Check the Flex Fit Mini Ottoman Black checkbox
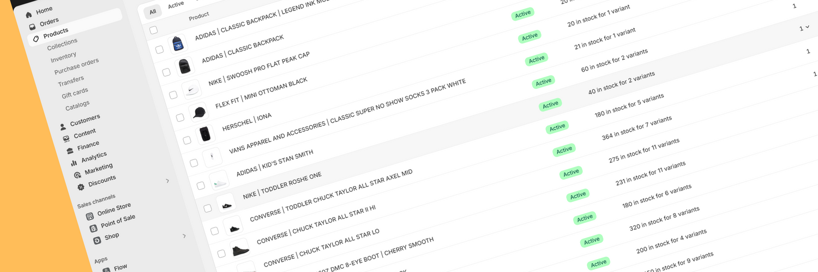818x272 pixels. [x=180, y=118]
